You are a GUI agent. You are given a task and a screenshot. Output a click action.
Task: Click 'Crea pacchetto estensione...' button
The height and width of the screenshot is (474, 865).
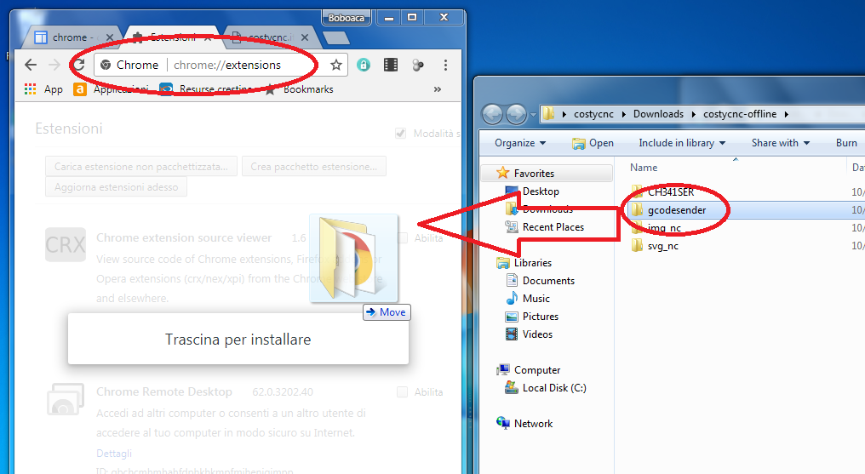[x=314, y=167]
